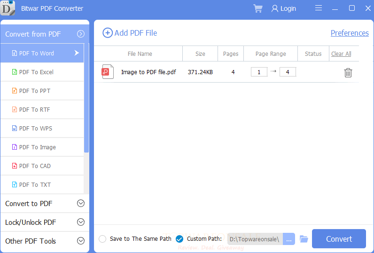Select PDF To Word conversion
This screenshot has width=374, height=253.
point(42,53)
